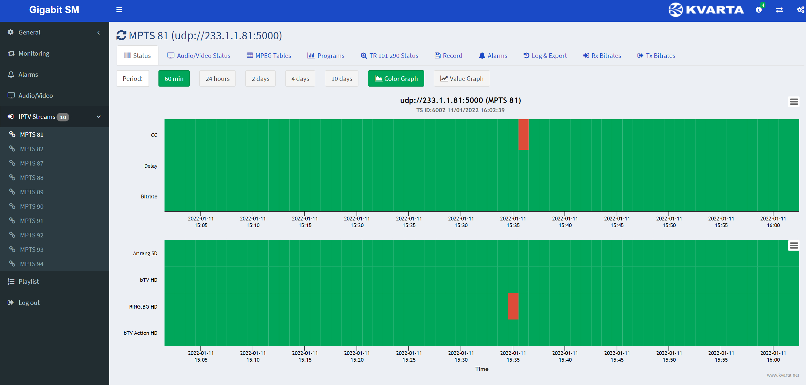806x385 pixels.
Task: Click the link icon next to MPTS 82
Action: (x=12, y=149)
